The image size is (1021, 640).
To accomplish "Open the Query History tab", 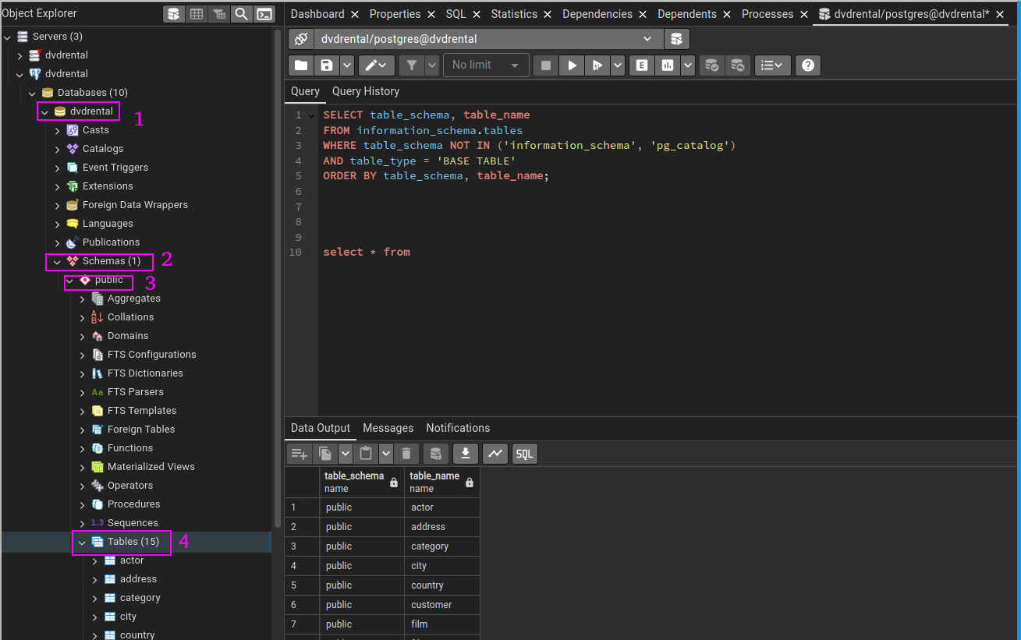I will 366,91.
